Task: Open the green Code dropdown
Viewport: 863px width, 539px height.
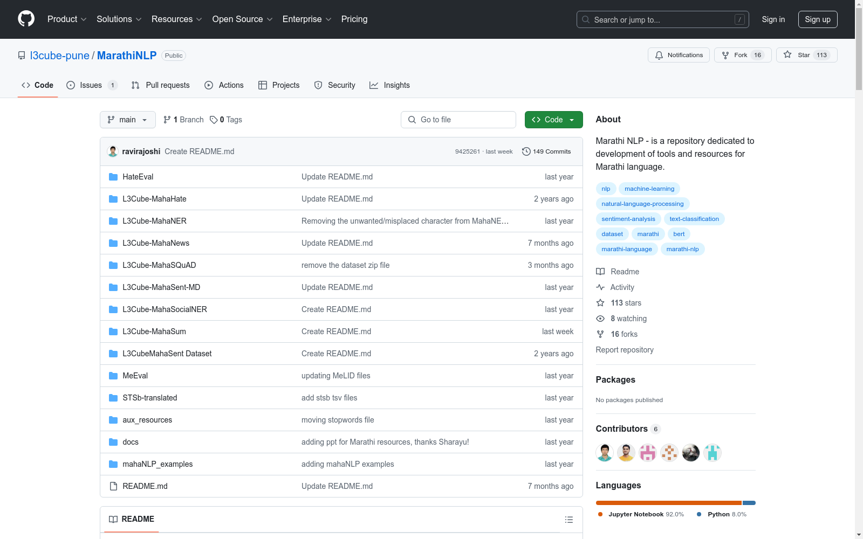Action: 554,120
